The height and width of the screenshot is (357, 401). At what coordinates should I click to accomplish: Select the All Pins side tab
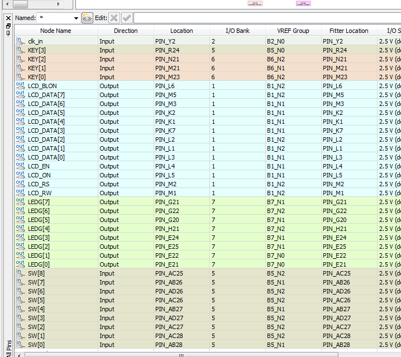click(x=8, y=346)
